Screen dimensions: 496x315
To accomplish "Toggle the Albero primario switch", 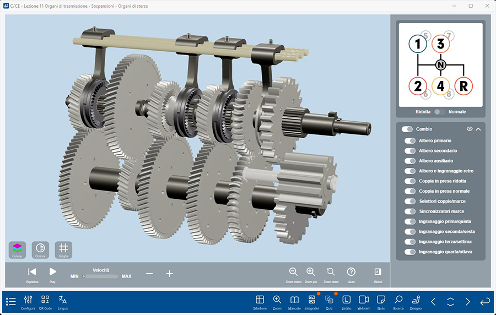I will tap(410, 141).
